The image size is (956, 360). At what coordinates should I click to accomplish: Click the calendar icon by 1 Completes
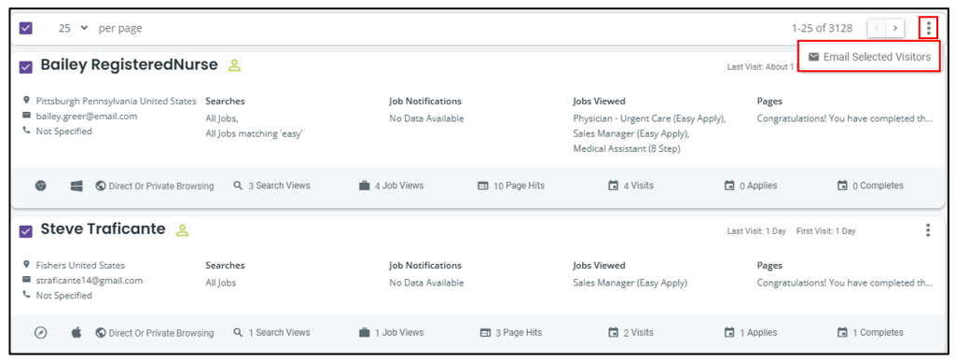click(x=842, y=333)
